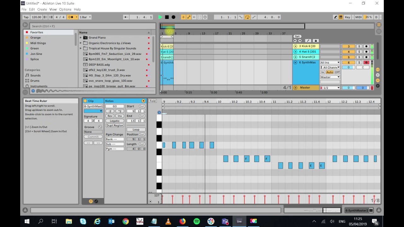Jump to the previous locator arrow
This screenshot has width=404, height=227.
295,41
